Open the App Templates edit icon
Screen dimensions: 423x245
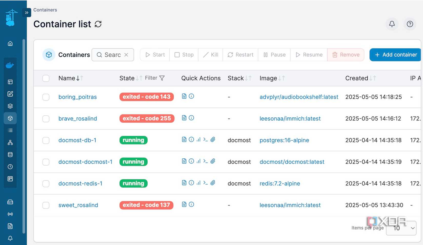(x=10, y=94)
